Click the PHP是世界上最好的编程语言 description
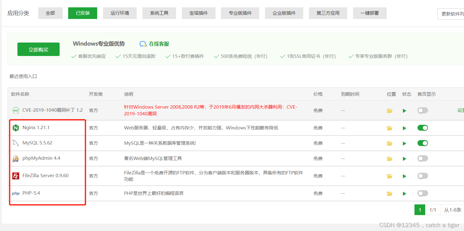The width and height of the screenshot is (464, 231). (x=154, y=193)
